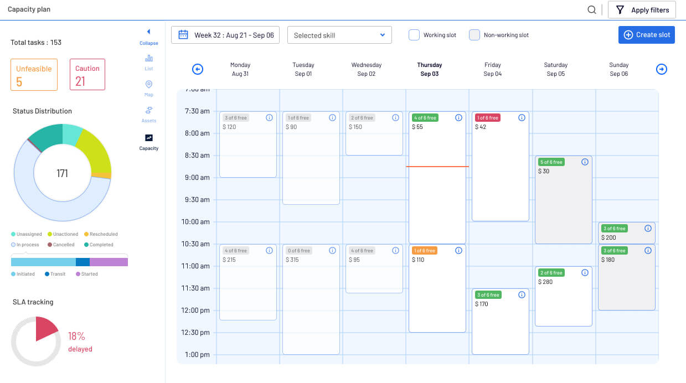Viewport: 686px width, 383px height.
Task: Switch to List view
Action: pos(148,63)
